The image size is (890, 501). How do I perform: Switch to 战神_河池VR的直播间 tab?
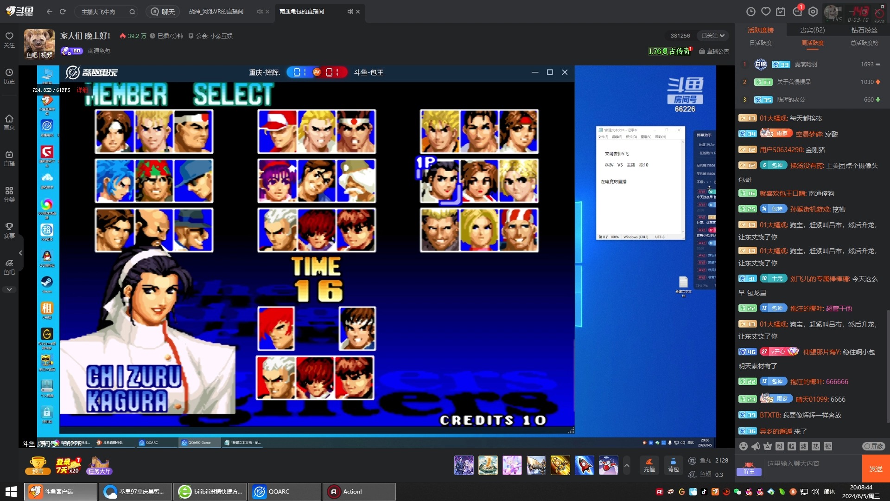coord(216,12)
